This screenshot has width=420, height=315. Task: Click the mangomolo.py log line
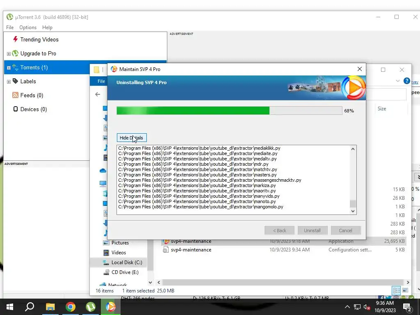point(201,207)
